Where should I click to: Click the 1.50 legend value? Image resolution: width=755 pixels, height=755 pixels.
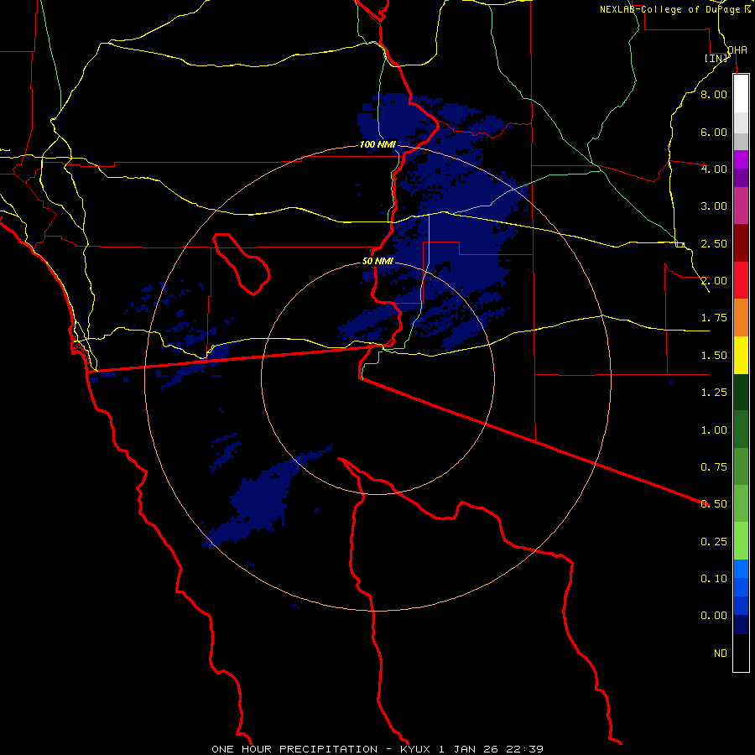click(714, 356)
